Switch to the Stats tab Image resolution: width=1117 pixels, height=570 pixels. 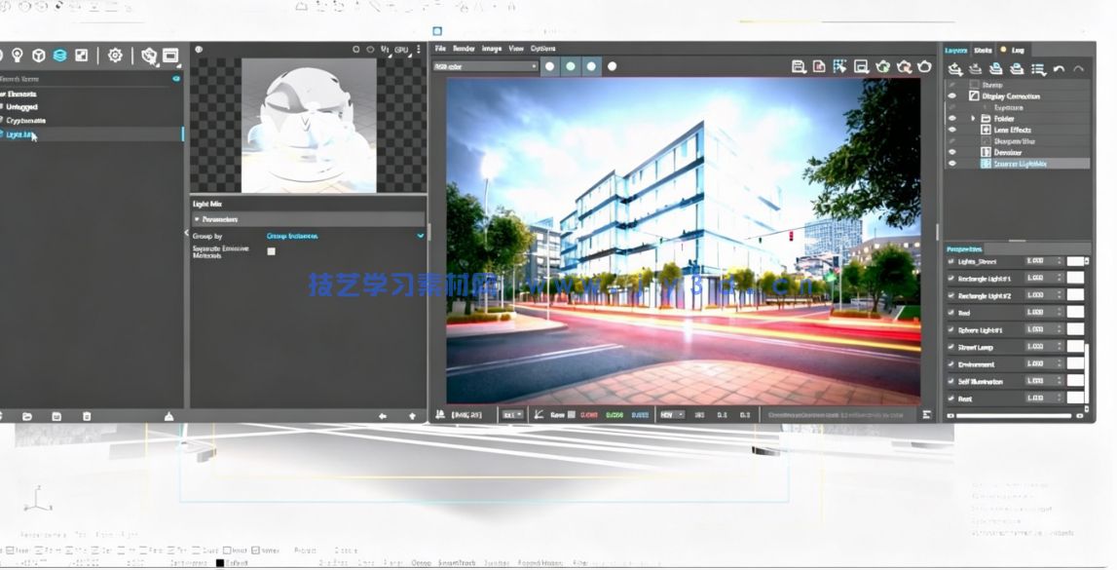point(982,50)
